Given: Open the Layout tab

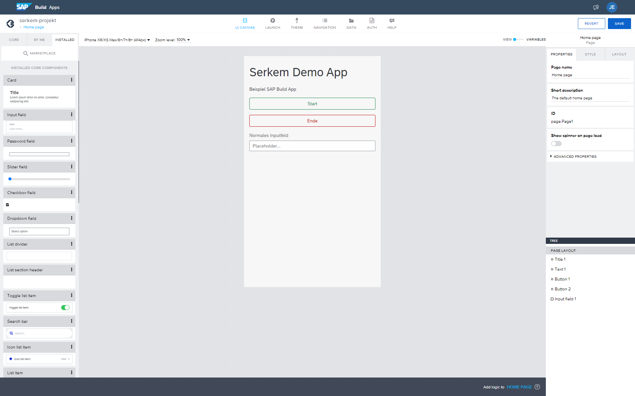Looking at the screenshot, I should (619, 54).
